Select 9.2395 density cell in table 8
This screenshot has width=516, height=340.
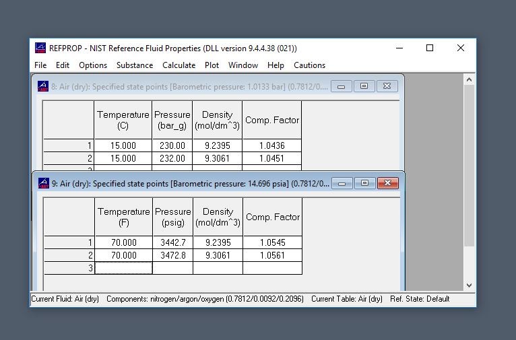pos(217,145)
